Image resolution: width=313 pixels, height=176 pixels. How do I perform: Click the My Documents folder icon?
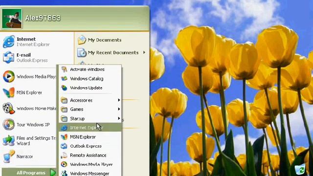click(x=82, y=40)
